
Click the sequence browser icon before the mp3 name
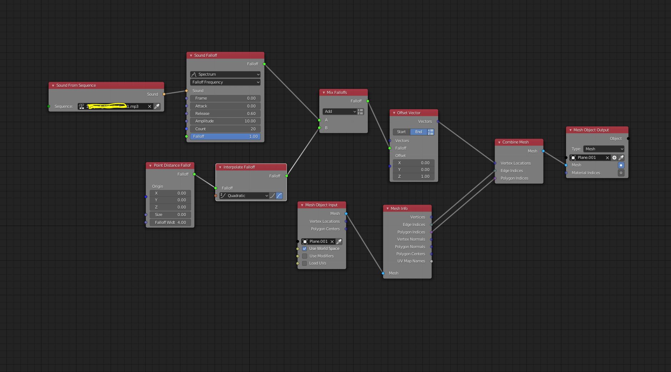click(82, 106)
